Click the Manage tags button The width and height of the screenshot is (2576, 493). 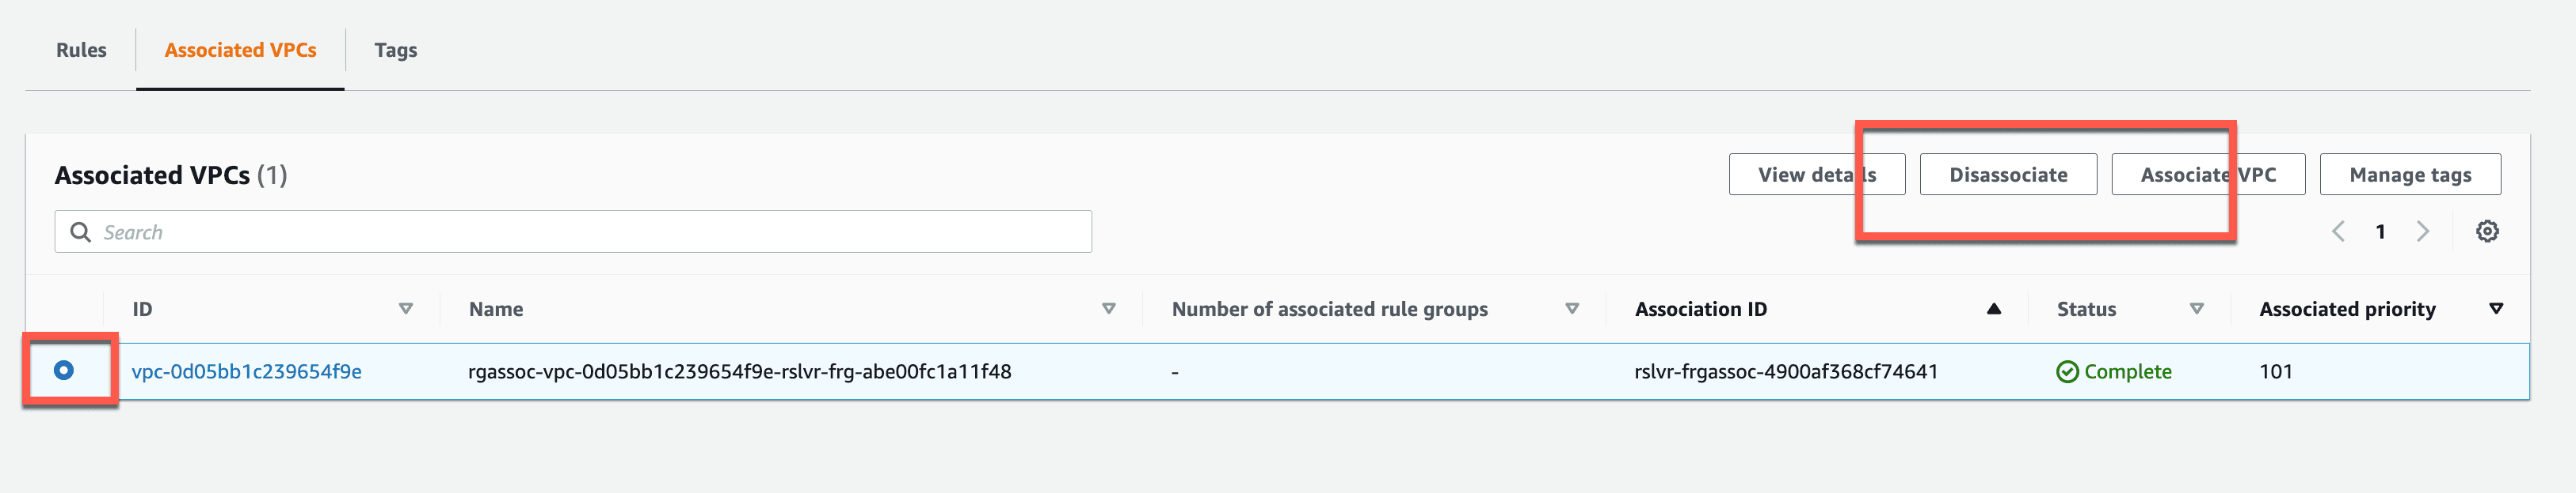point(2410,175)
